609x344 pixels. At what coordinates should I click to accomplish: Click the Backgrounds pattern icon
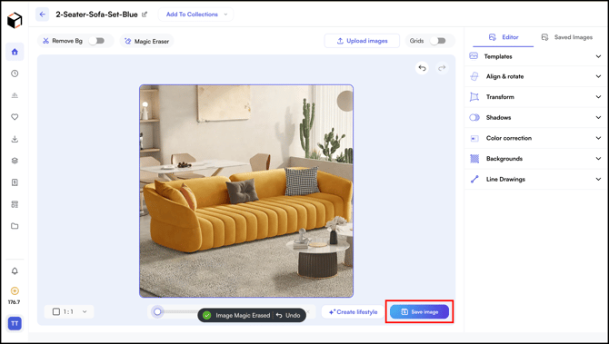[x=474, y=159]
